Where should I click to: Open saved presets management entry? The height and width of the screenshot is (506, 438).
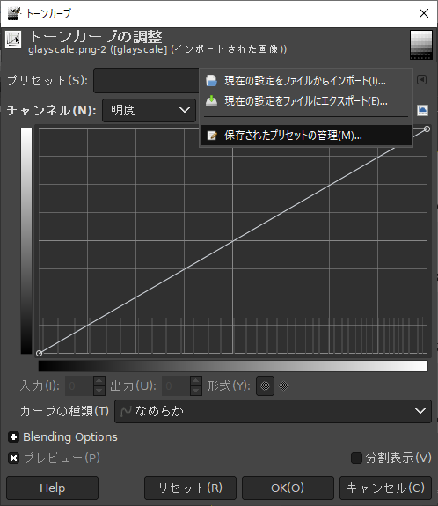tap(306, 136)
